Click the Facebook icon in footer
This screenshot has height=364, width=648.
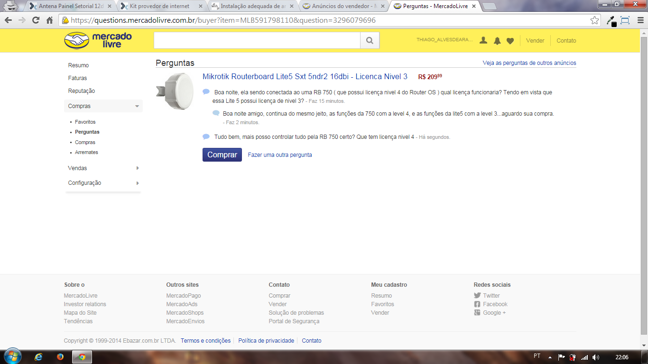(477, 304)
